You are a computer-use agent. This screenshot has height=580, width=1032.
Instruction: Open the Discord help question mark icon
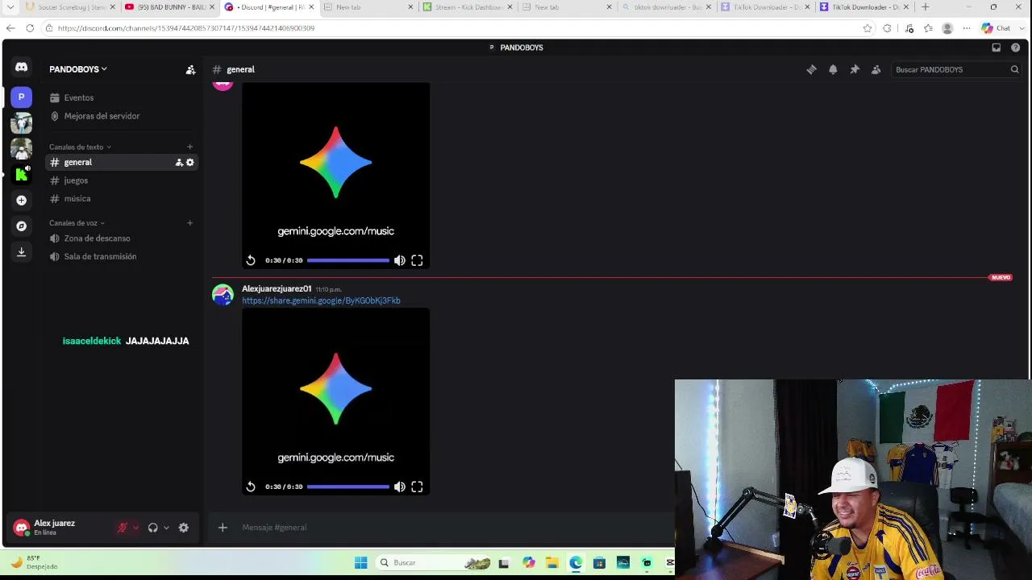click(x=1015, y=48)
